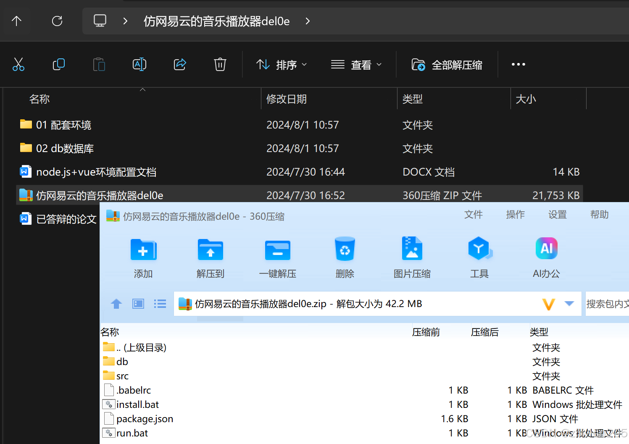Open 设置 menu in 360压缩
This screenshot has width=629, height=444.
pos(558,215)
